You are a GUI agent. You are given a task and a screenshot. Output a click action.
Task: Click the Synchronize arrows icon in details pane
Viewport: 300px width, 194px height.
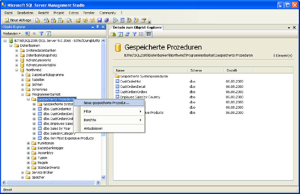(127, 34)
